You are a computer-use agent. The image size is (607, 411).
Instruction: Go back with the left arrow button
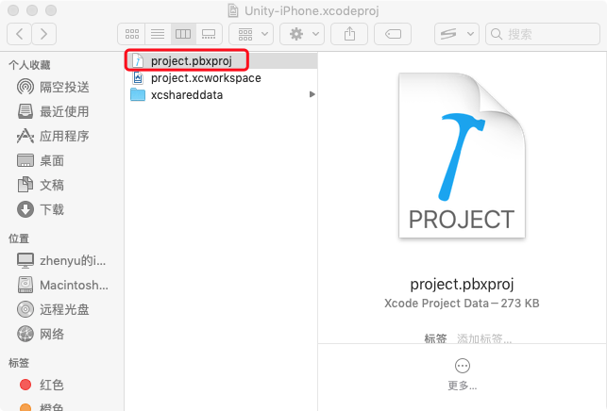[x=20, y=34]
